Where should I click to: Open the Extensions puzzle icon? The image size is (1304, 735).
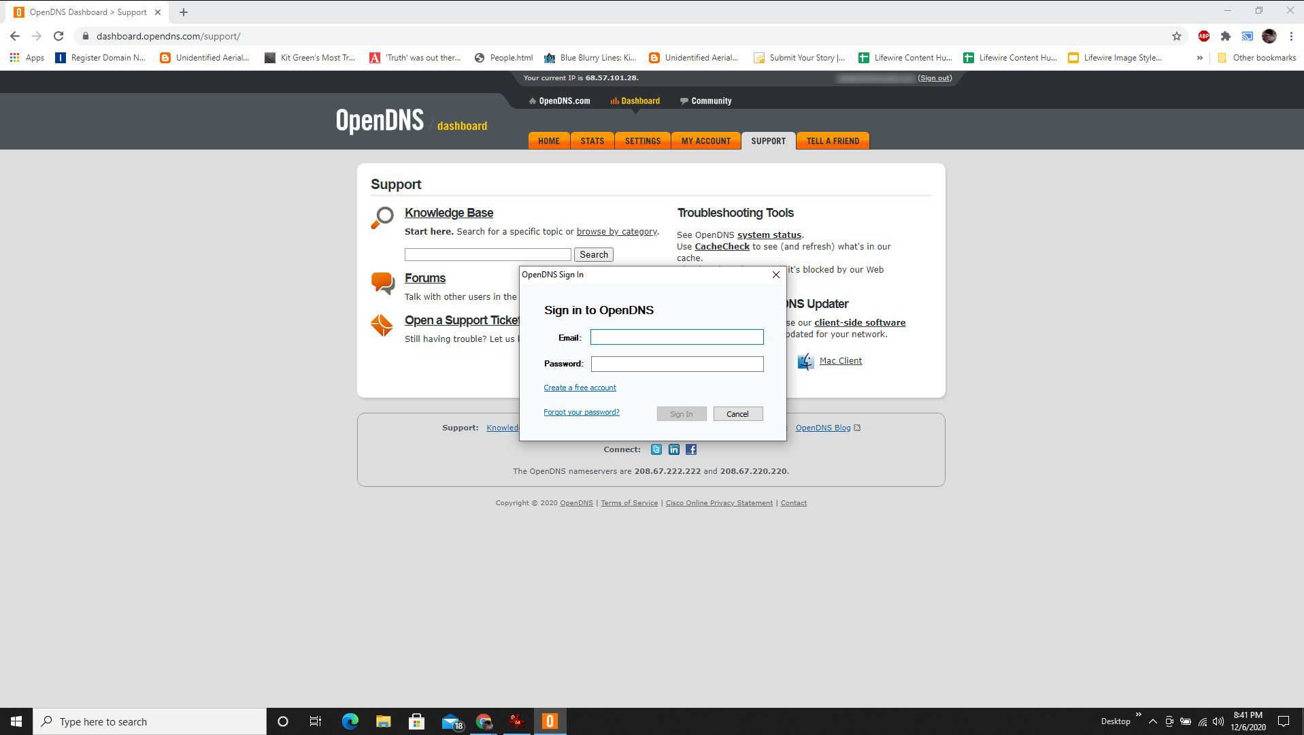1225,36
